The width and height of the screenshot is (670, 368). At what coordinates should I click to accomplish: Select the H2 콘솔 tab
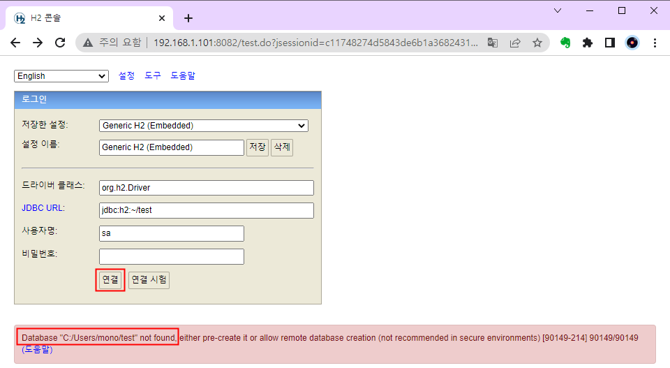[89, 18]
